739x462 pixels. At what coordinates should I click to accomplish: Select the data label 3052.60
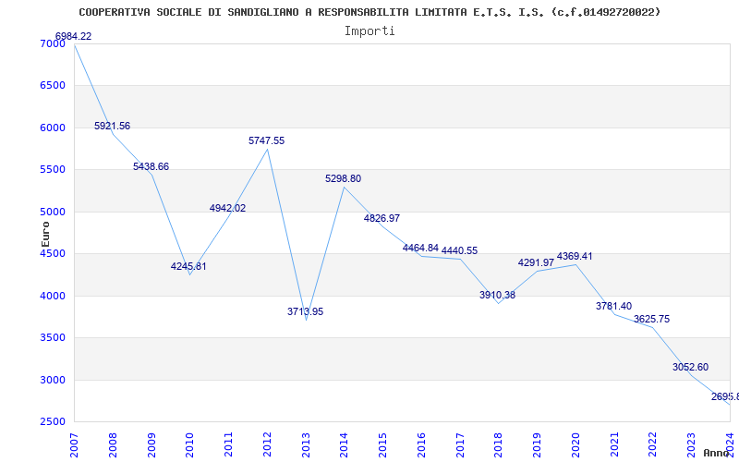(690, 367)
